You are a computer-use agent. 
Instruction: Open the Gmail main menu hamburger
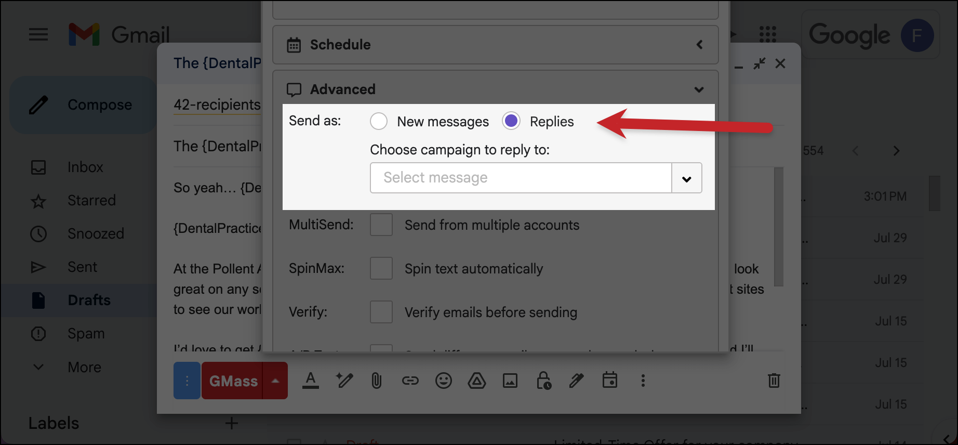tap(38, 35)
